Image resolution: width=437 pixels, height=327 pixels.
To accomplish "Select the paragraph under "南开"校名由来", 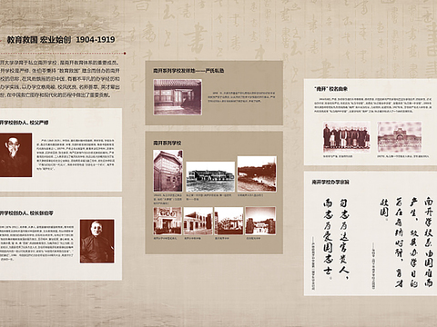I will click(x=373, y=105).
